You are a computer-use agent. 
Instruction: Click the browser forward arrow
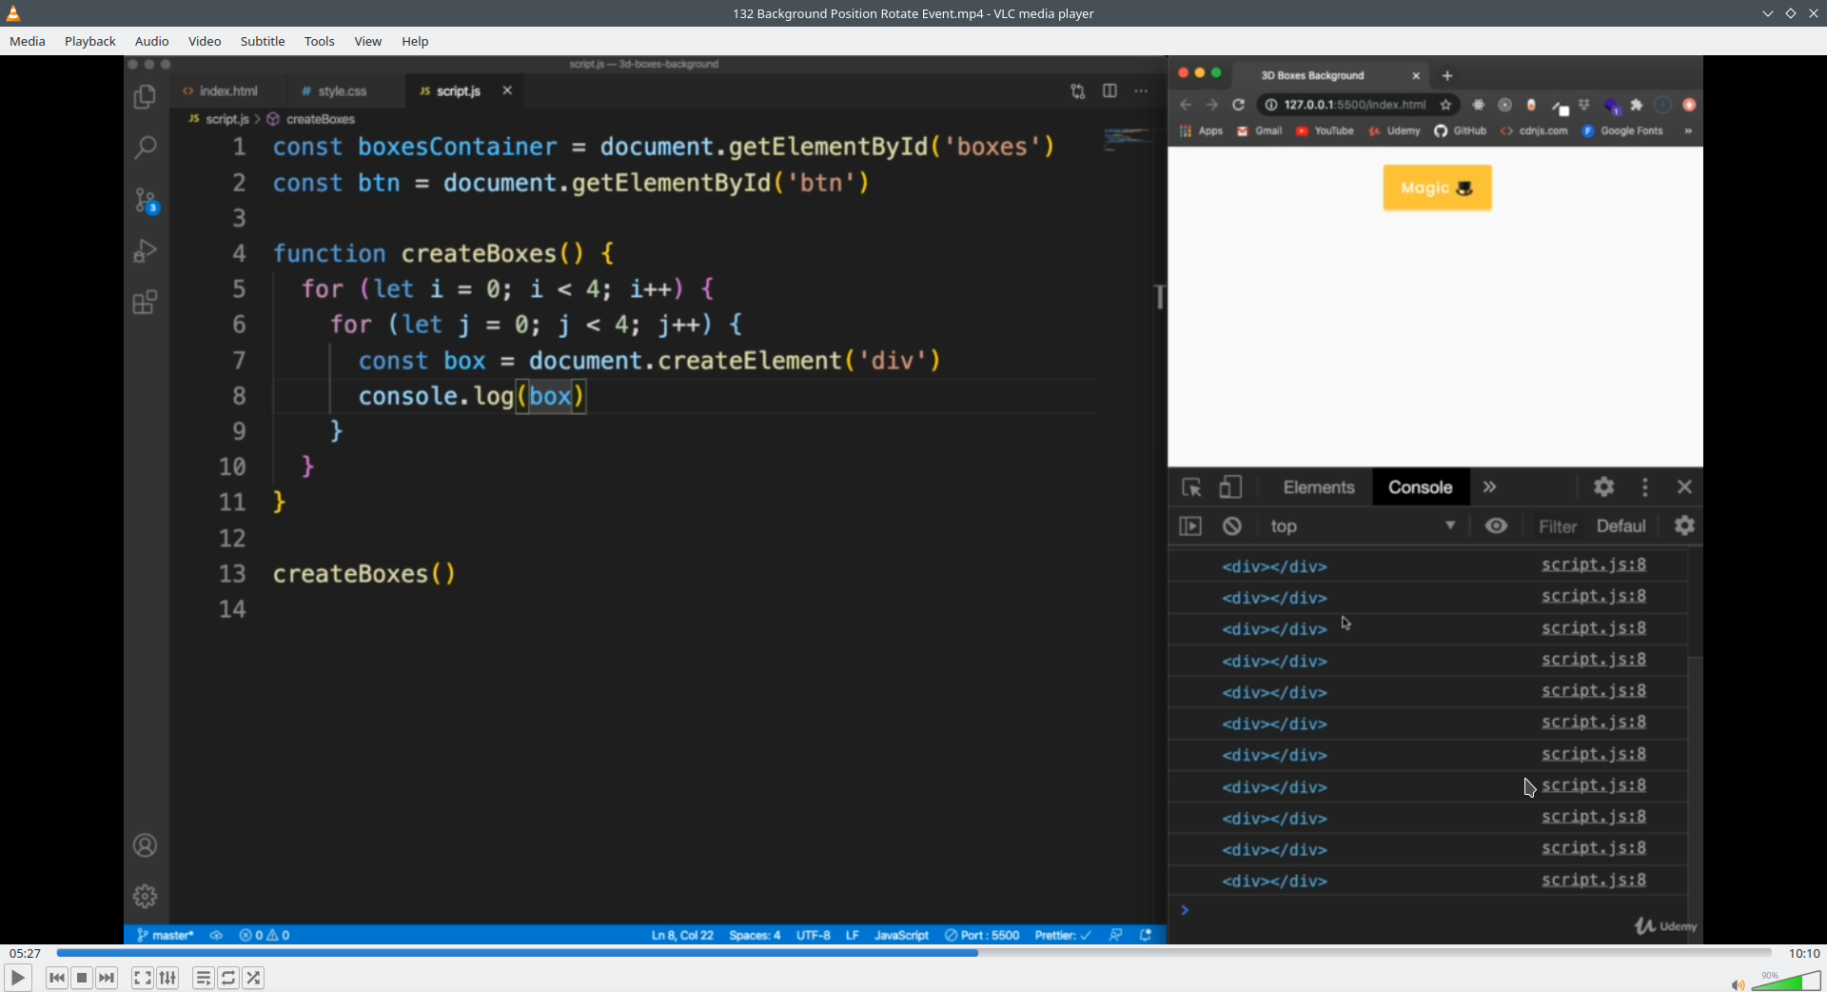click(1211, 105)
